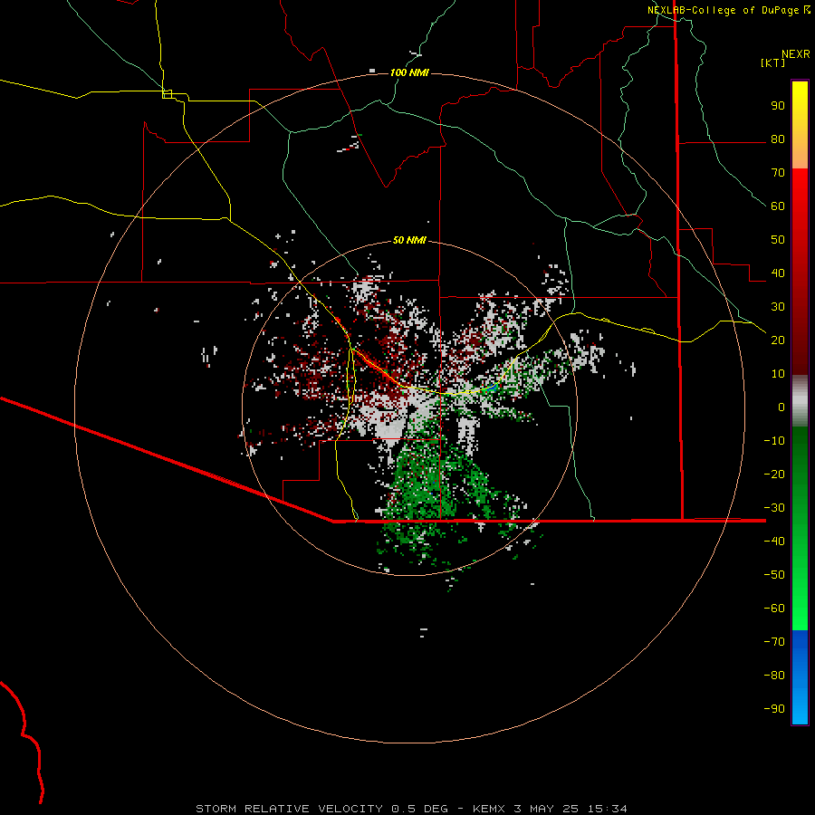Click the -40 value on velocity scale
The height and width of the screenshot is (815, 815).
pyautogui.click(x=774, y=542)
